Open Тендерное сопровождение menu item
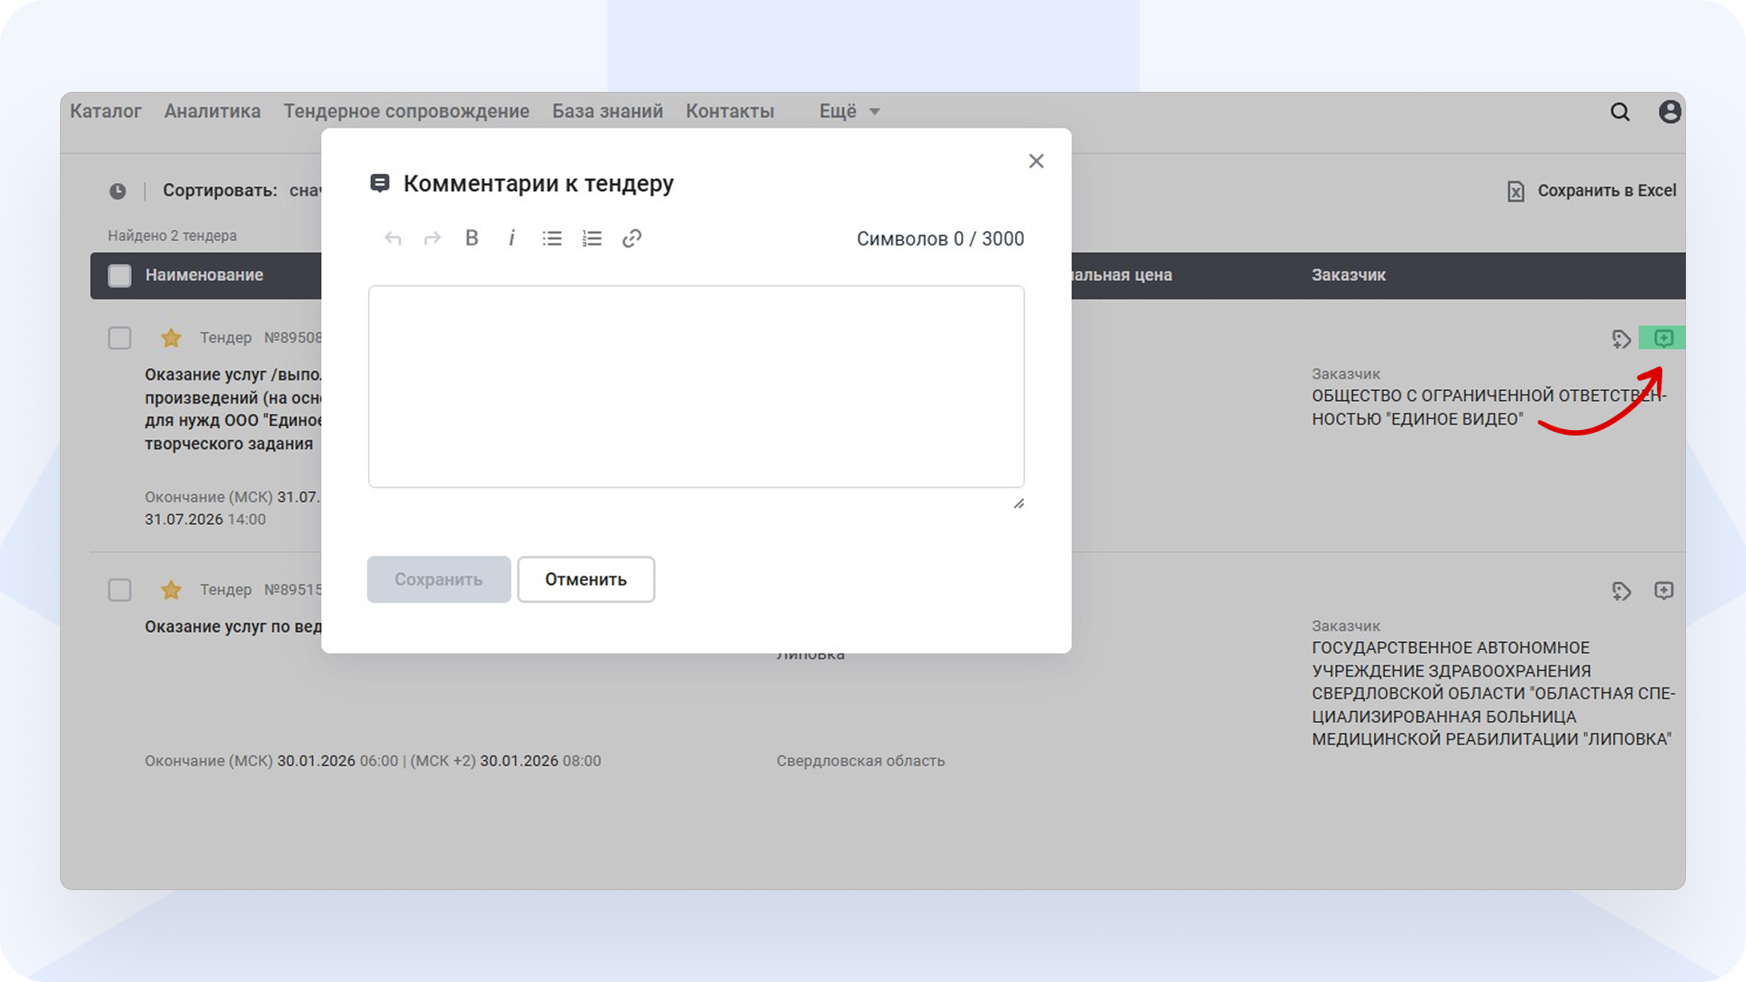1746x982 pixels. point(406,111)
